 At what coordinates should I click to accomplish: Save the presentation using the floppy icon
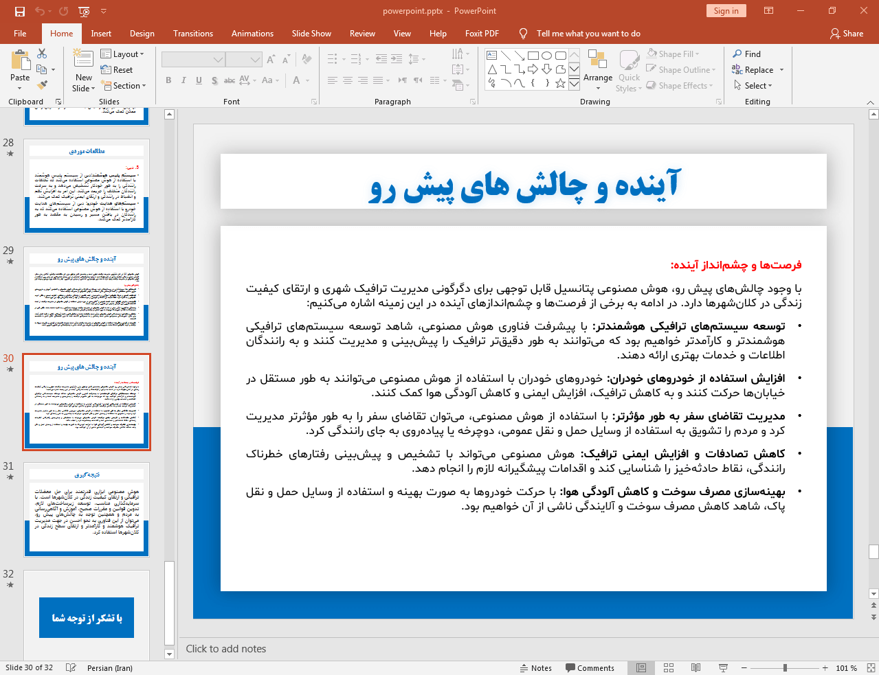(x=19, y=11)
